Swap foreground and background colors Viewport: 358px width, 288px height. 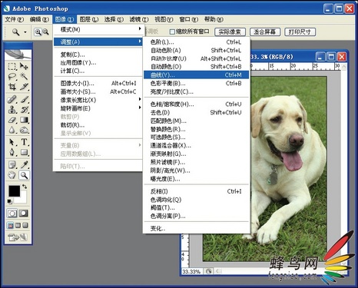(x=25, y=187)
